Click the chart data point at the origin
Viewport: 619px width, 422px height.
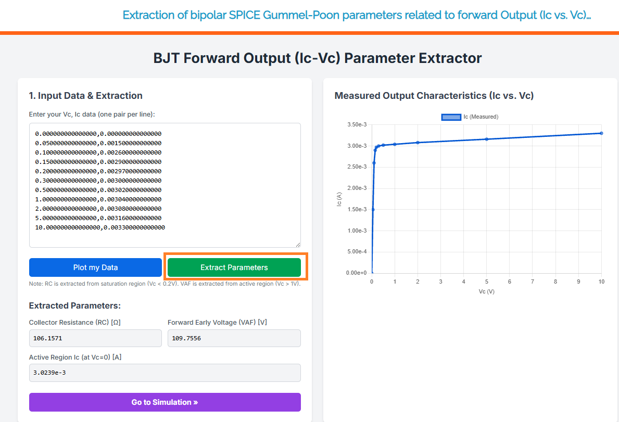click(372, 273)
